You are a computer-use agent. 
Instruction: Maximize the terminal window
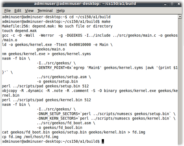[172, 4]
